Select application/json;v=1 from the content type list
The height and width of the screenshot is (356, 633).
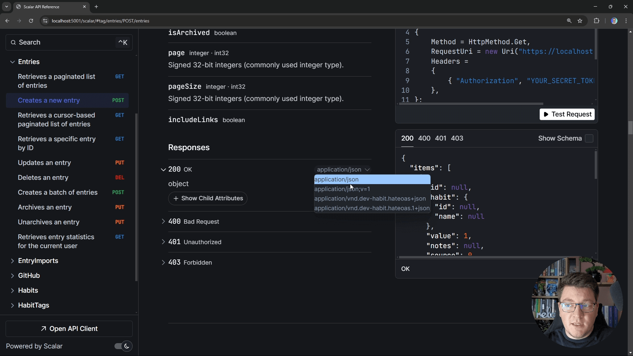(342, 189)
